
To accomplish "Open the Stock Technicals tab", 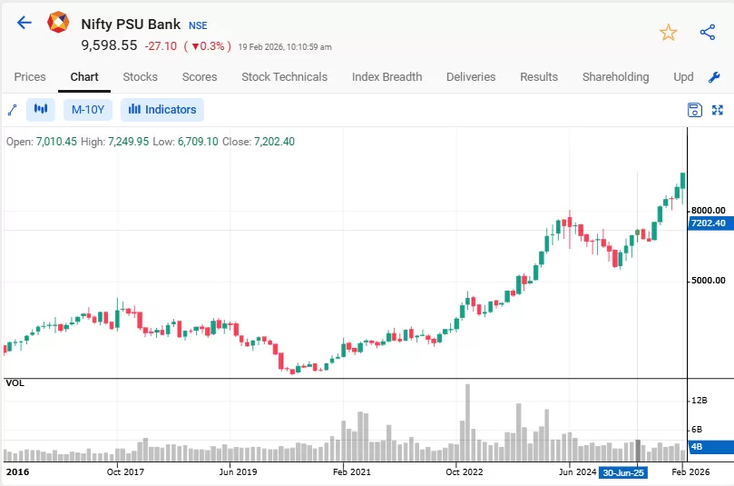I will (x=285, y=77).
